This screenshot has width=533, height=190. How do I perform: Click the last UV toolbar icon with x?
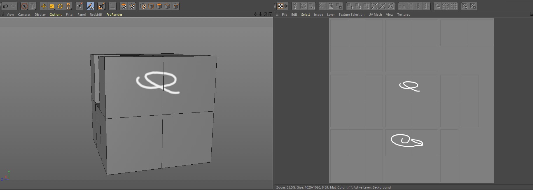473,6
